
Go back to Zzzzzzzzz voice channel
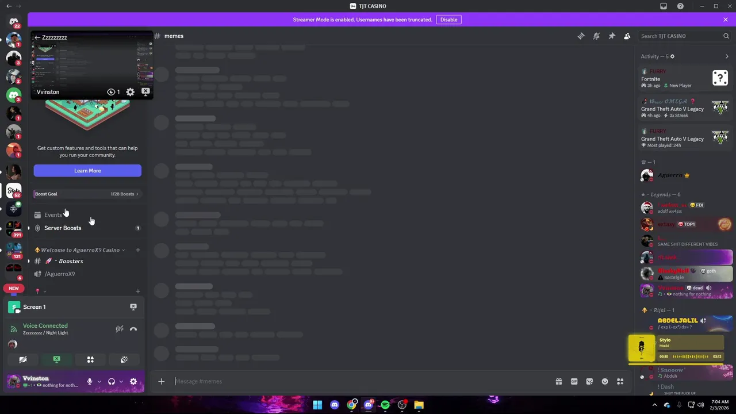click(x=37, y=37)
